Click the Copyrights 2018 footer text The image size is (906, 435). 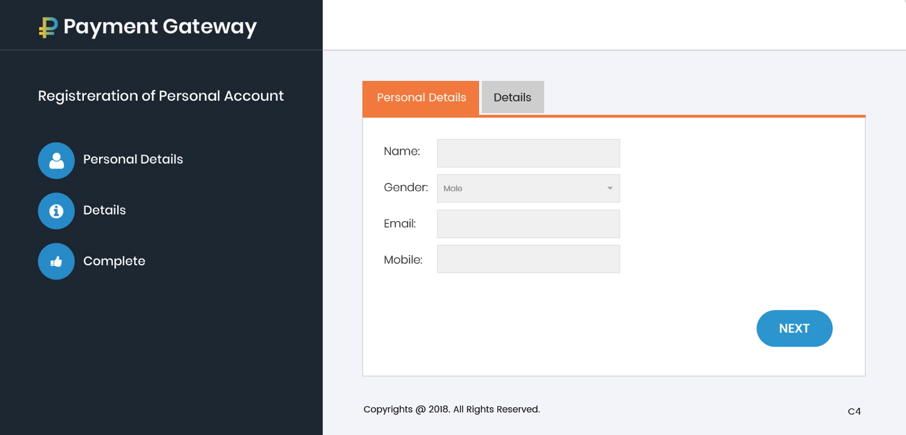[451, 410]
